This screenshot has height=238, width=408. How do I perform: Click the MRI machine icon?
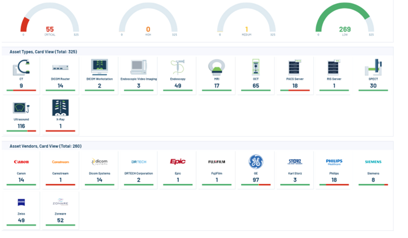click(x=217, y=67)
